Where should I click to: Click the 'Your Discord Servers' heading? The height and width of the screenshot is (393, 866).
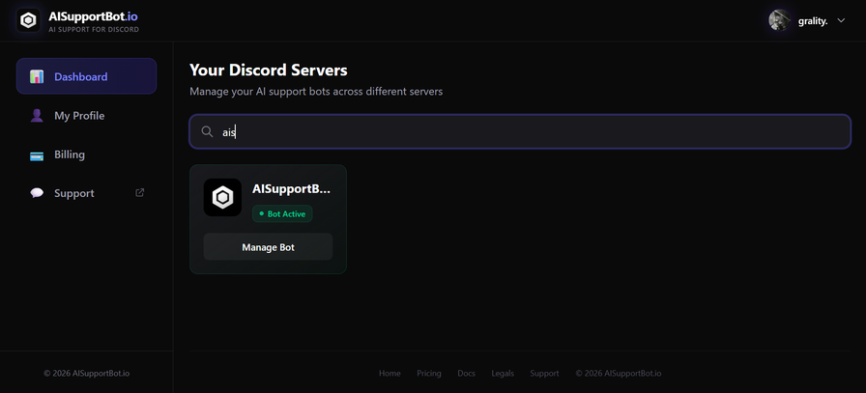tap(269, 70)
